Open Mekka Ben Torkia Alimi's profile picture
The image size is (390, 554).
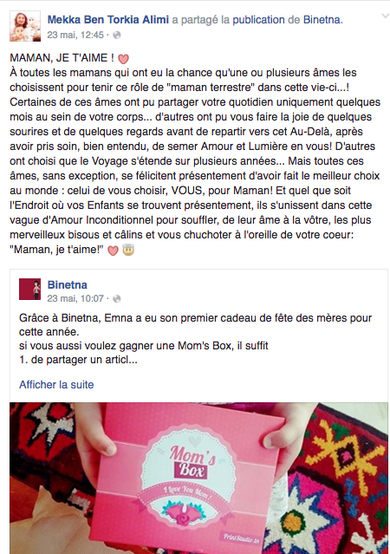pyautogui.click(x=25, y=26)
